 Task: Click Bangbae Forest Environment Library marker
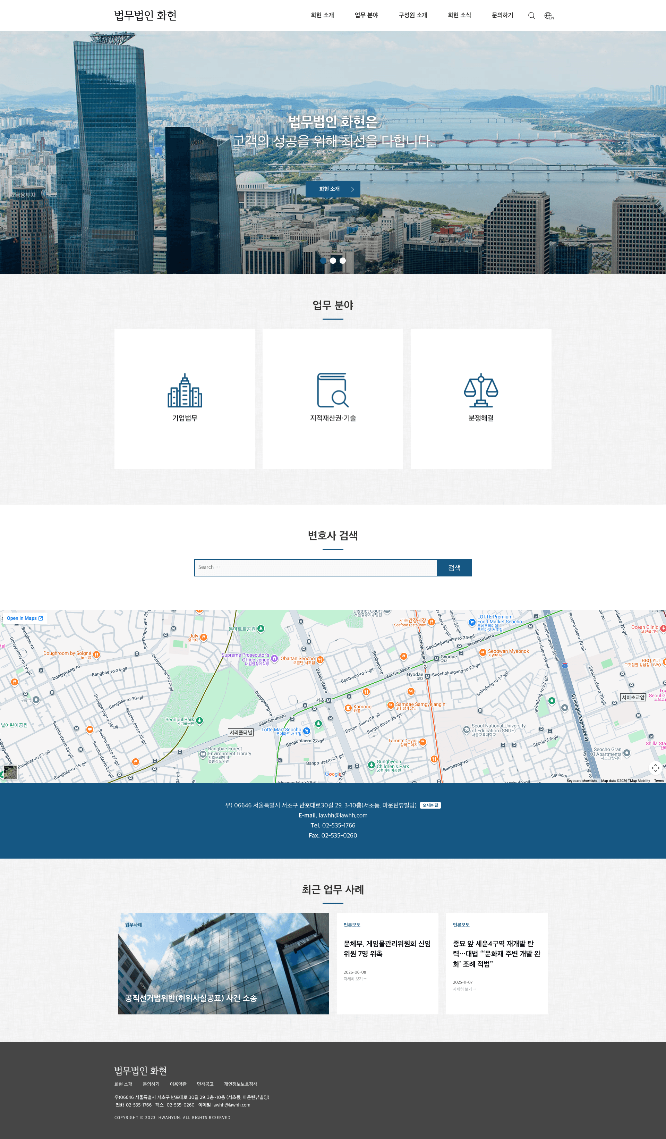(x=203, y=754)
